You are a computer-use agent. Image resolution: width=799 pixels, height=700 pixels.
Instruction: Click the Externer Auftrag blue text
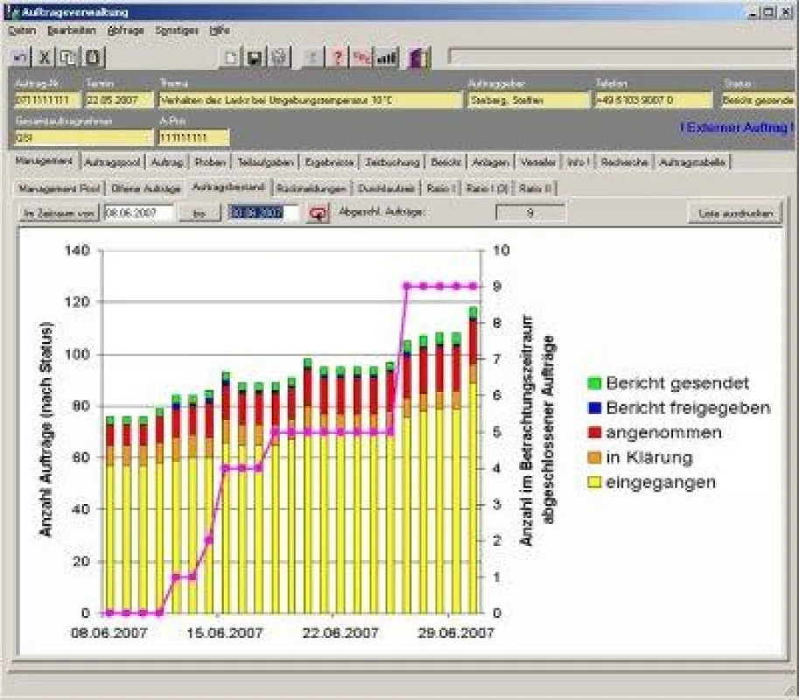click(737, 128)
